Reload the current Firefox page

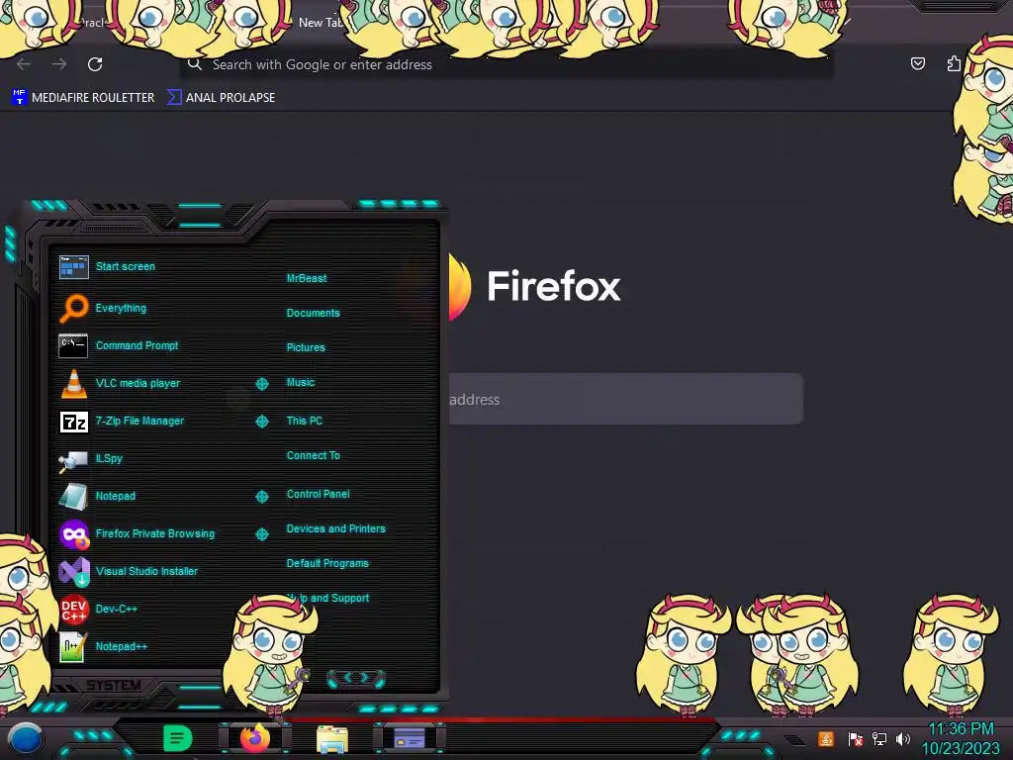click(x=95, y=64)
